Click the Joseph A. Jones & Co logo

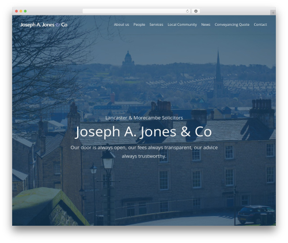(44, 25)
